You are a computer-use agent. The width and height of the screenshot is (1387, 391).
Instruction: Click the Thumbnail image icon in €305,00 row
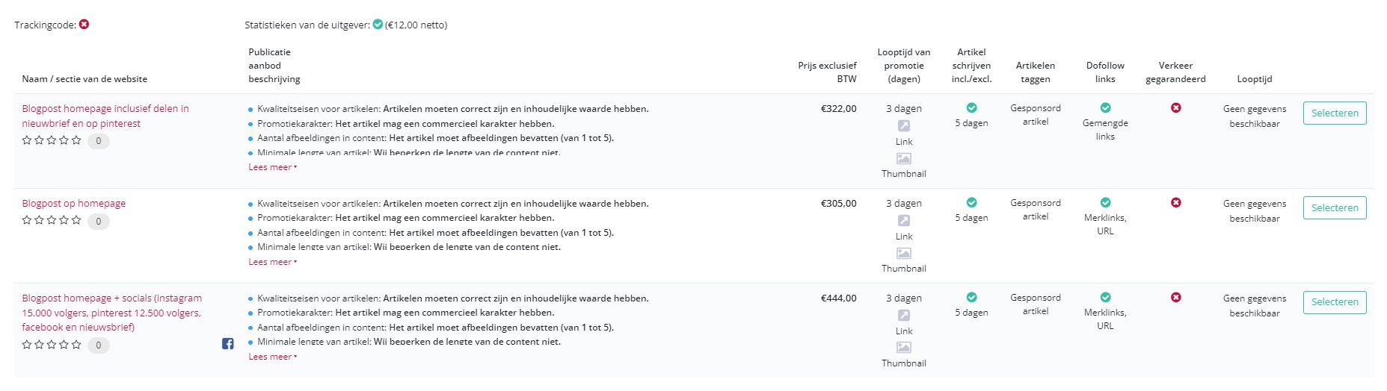(904, 254)
